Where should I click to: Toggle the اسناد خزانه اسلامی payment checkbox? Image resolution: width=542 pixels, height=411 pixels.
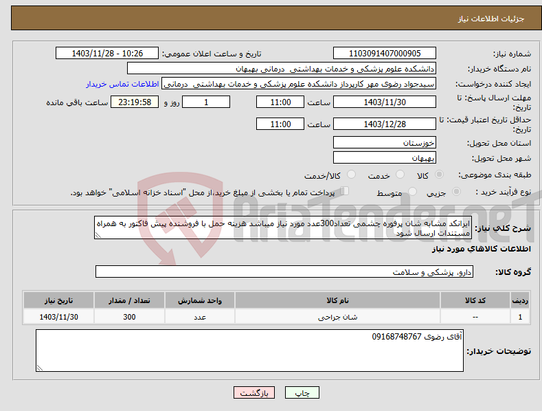[345, 191]
